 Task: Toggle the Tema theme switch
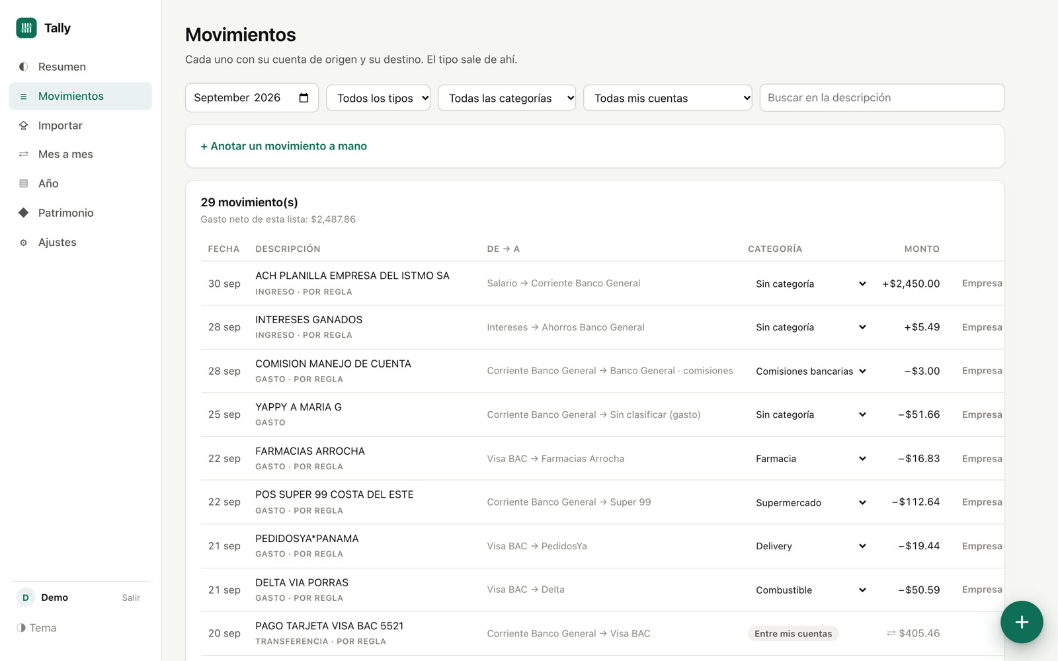coord(36,628)
